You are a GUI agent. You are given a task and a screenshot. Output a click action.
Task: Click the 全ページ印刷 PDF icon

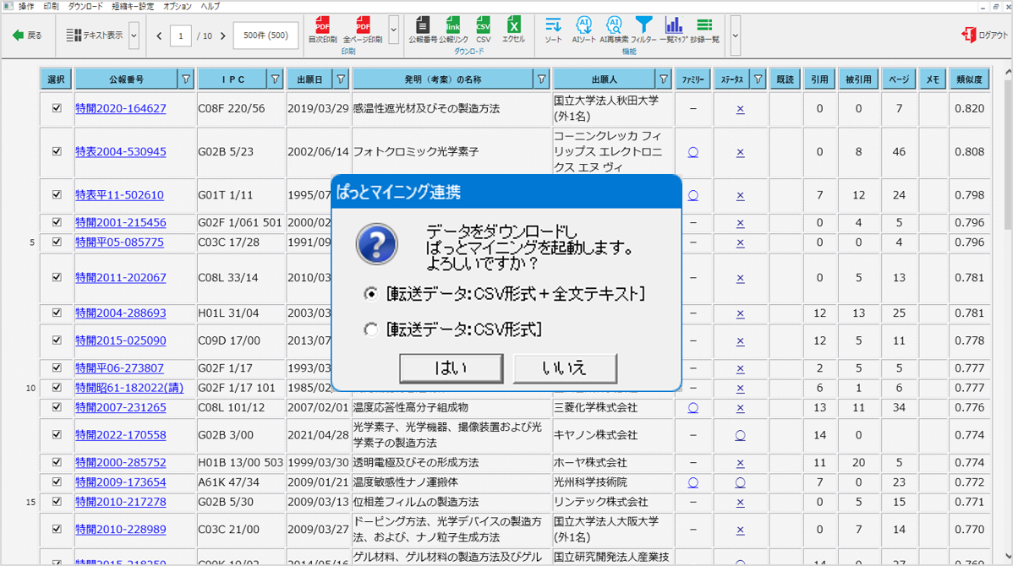coord(363,25)
